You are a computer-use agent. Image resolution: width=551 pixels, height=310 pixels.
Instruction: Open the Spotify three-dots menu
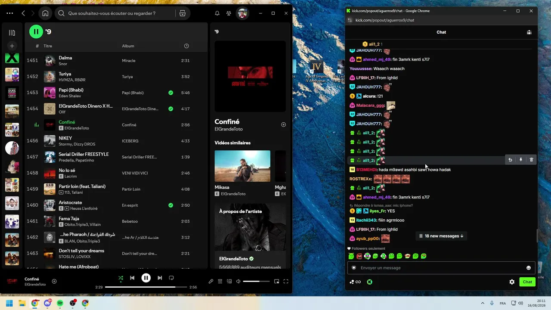[9, 13]
